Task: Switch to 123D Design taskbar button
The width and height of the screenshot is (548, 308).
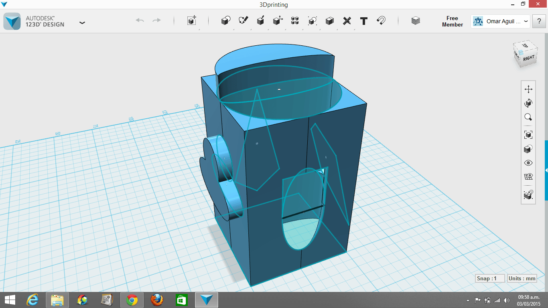Action: pos(207,300)
